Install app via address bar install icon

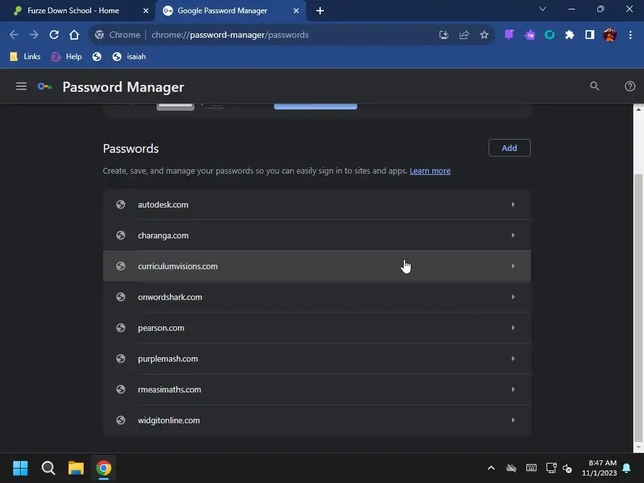click(x=443, y=35)
